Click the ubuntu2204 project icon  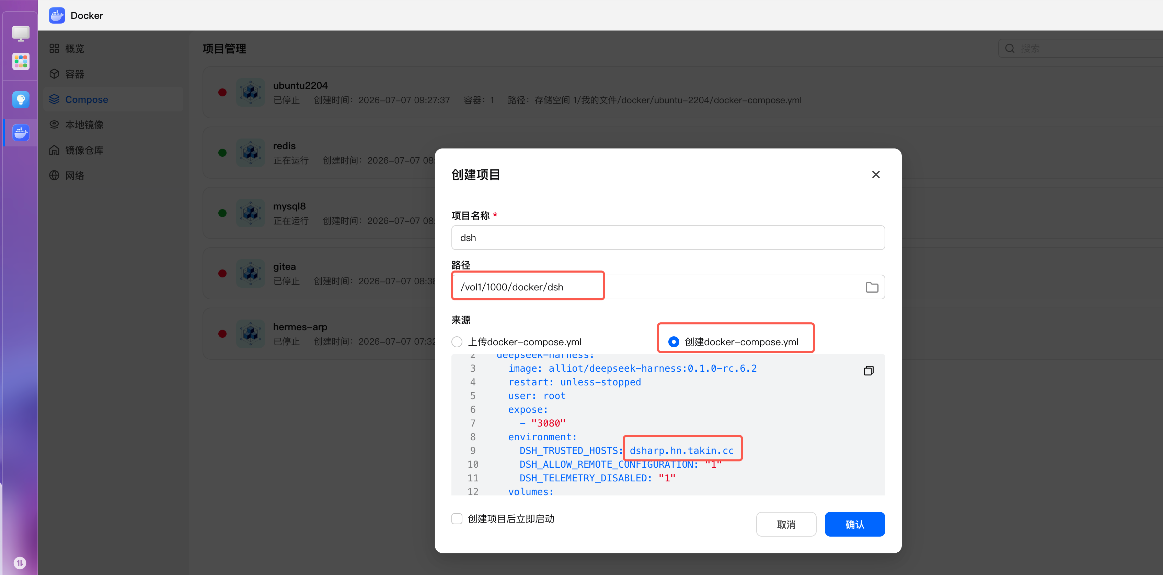coord(251,93)
